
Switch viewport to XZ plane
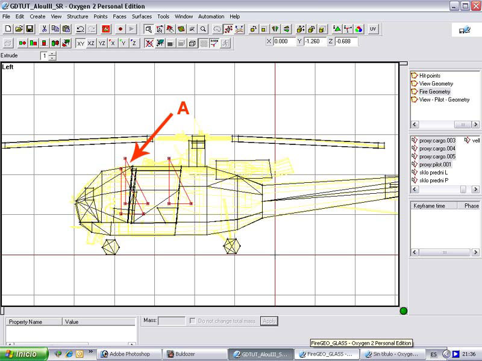click(91, 43)
